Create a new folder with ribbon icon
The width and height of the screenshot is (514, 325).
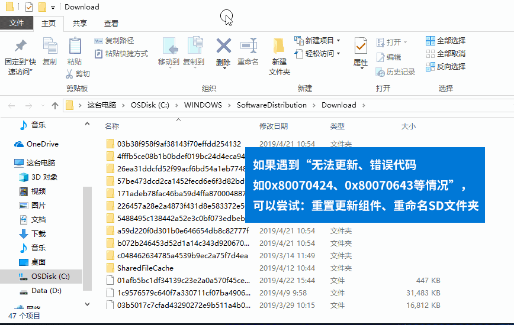[279, 47]
